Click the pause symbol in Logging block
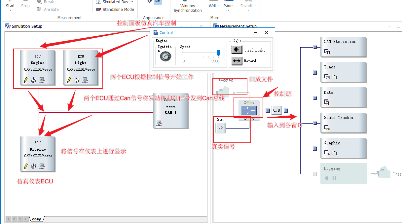Viewport: 402px width, 224px height. (x=334, y=178)
